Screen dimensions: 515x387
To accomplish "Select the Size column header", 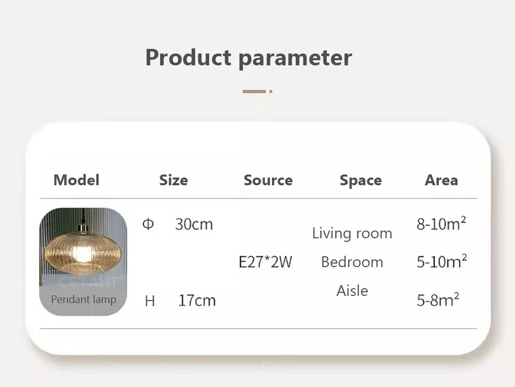I will 174,180.
